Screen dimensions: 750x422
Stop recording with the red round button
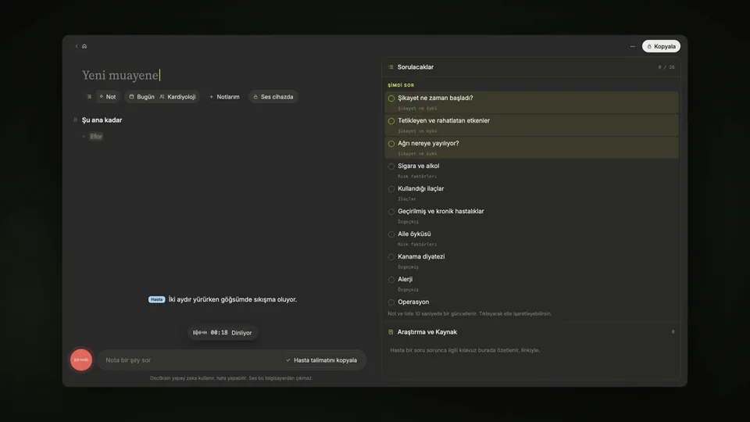click(81, 359)
